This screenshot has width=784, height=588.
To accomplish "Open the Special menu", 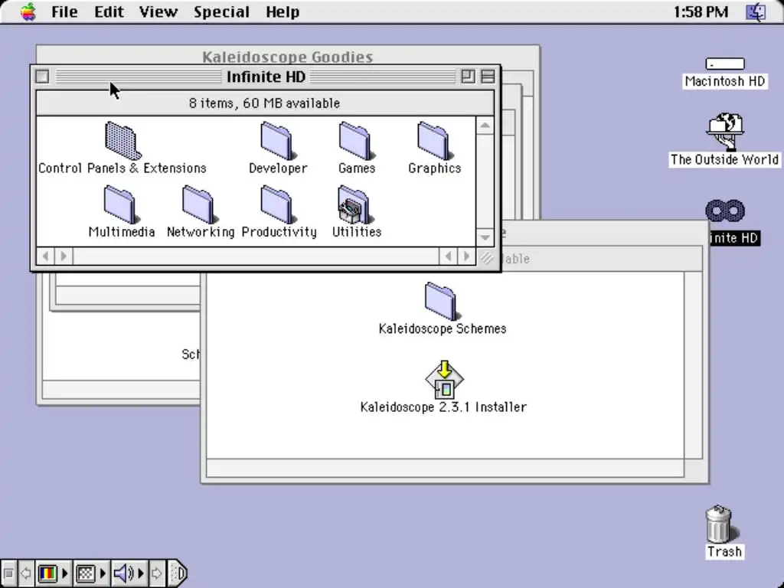I will click(221, 11).
